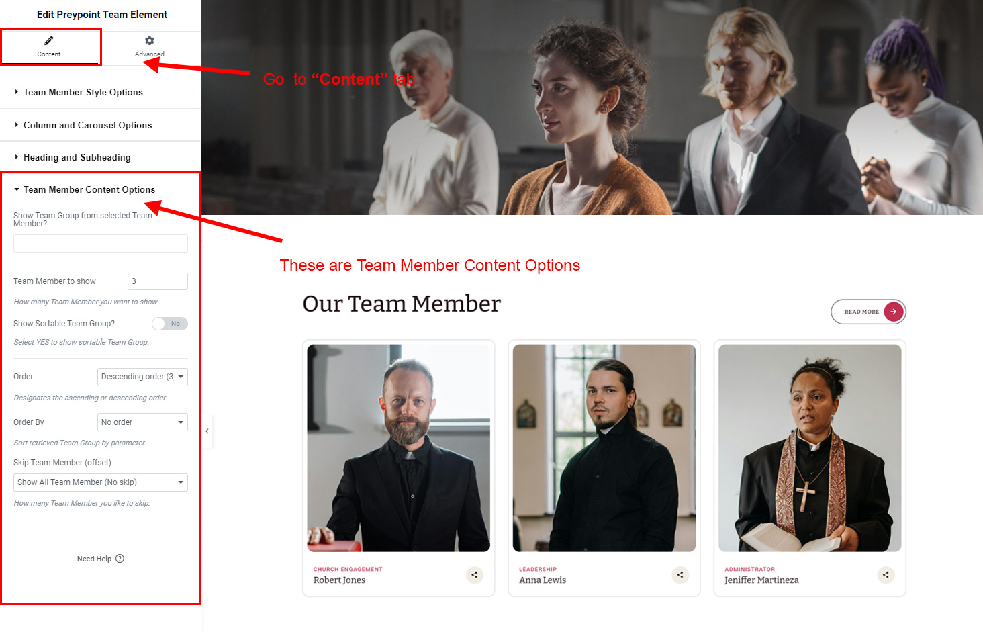Click the arrow circle on Read More
Image resolution: width=983 pixels, height=632 pixels.
[x=894, y=312]
